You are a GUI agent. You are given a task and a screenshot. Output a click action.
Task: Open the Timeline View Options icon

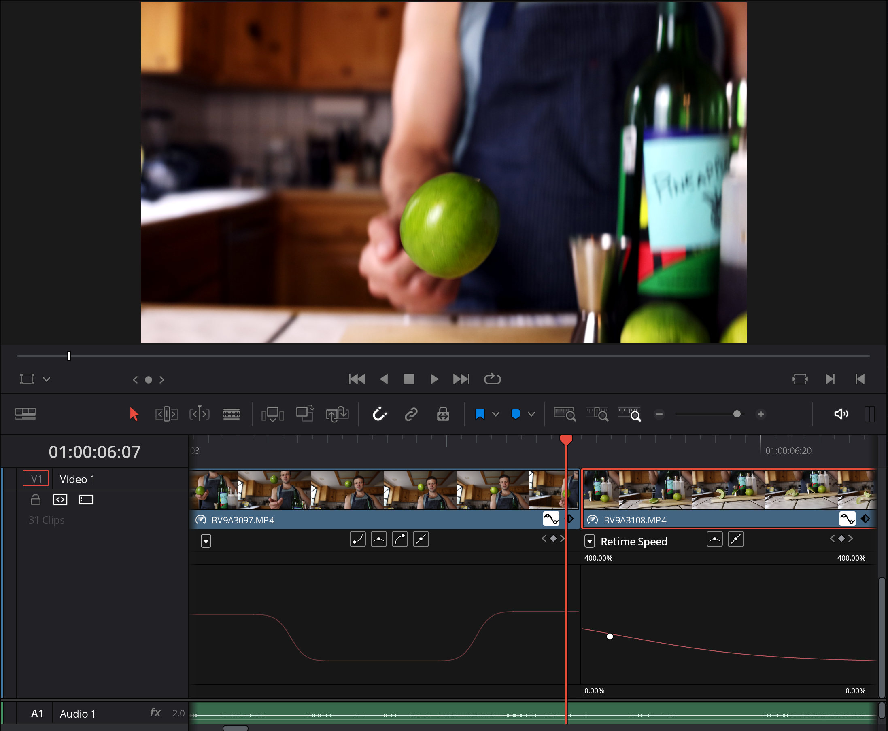click(x=25, y=414)
